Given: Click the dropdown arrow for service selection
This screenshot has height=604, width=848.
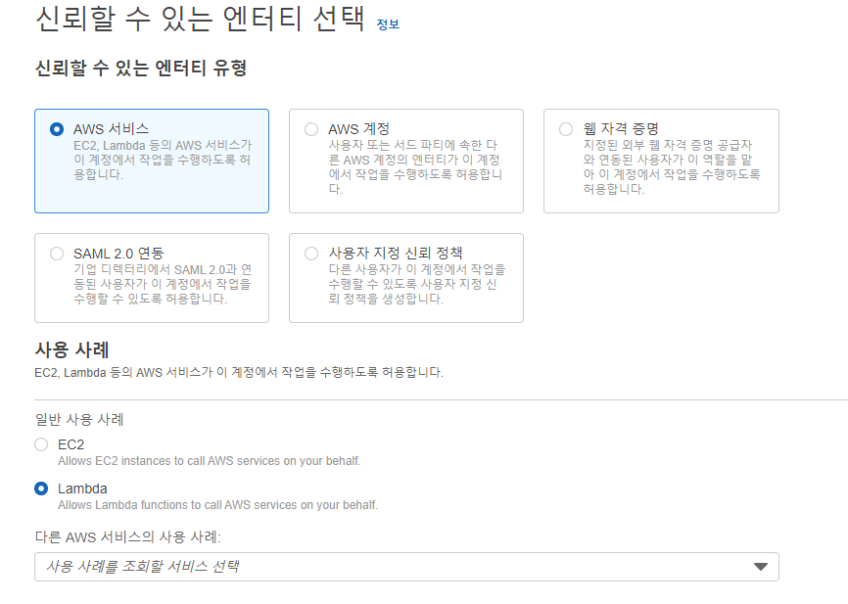Looking at the screenshot, I should (761, 567).
